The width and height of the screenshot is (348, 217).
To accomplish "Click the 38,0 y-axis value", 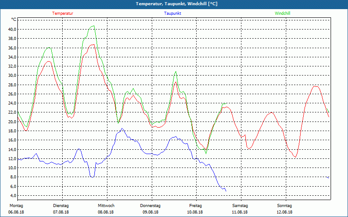I will click(12, 39).
